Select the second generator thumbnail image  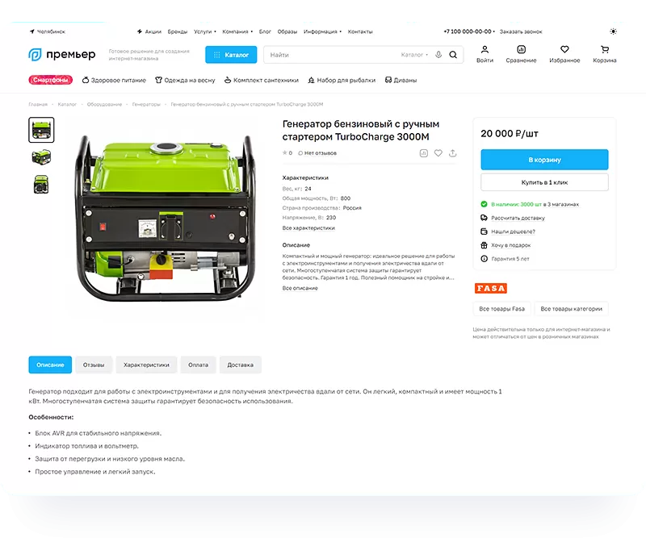[x=41, y=156]
